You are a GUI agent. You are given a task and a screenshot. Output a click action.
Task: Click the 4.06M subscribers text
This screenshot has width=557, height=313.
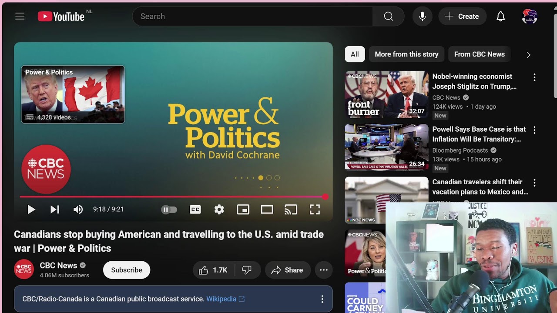[64, 275]
